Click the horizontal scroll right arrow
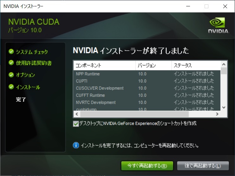Viewport: 235px width, 176px height. (217, 114)
